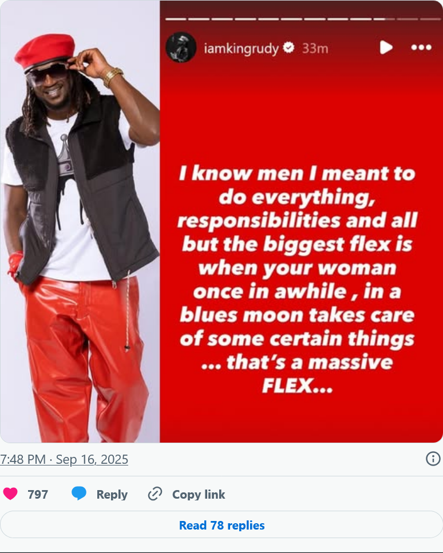Like the post with the heart icon

[10, 494]
